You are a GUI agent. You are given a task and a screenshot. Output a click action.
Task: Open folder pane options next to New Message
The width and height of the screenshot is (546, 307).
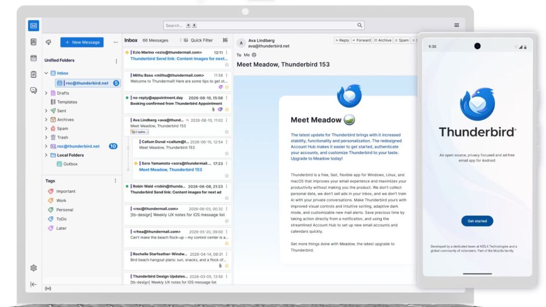(x=115, y=42)
